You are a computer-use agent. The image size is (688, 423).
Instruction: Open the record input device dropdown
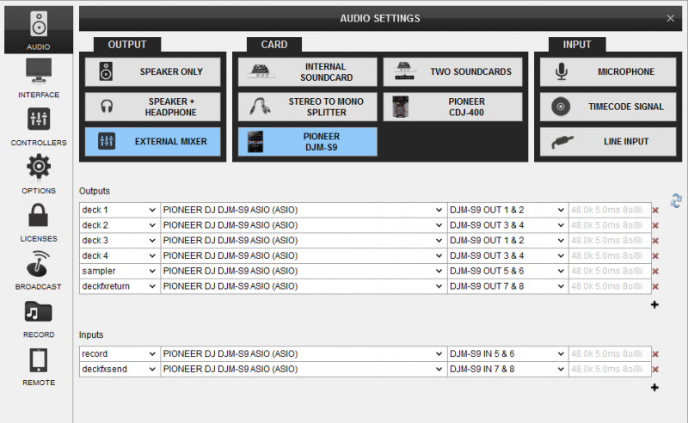[303, 354]
